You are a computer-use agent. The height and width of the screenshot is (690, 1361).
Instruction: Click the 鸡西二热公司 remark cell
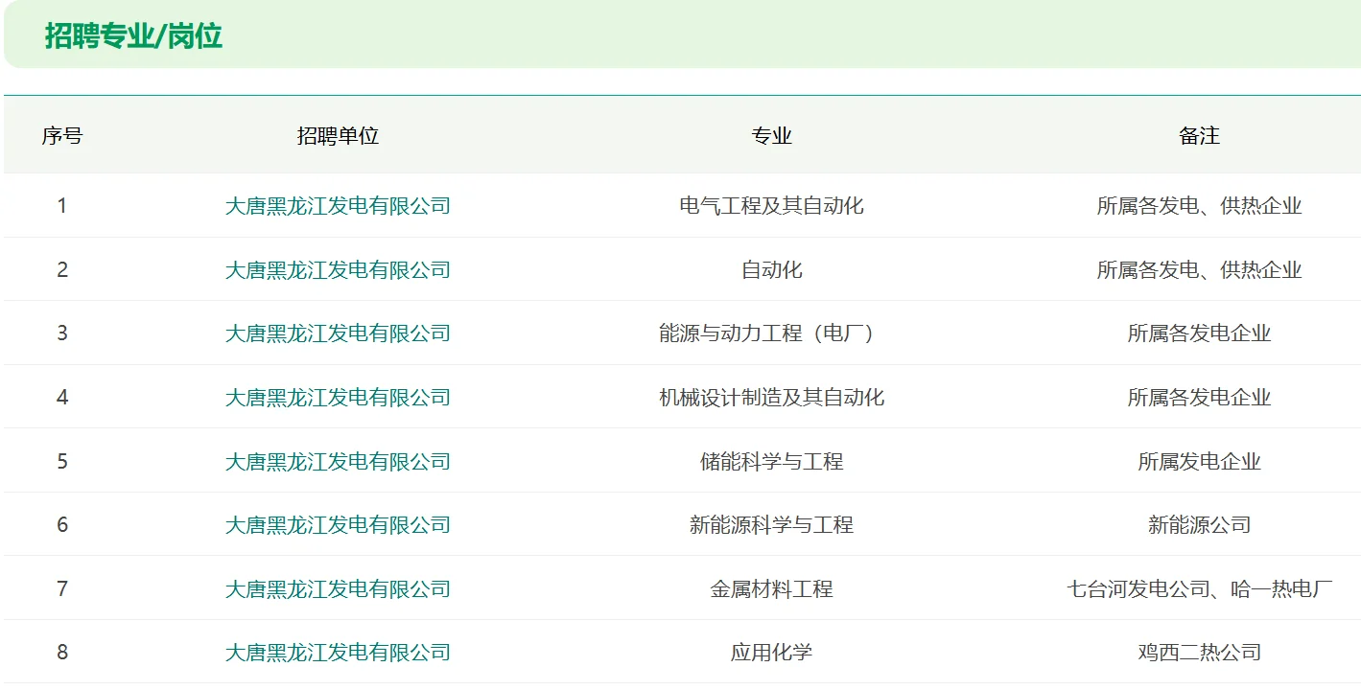coord(1199,652)
